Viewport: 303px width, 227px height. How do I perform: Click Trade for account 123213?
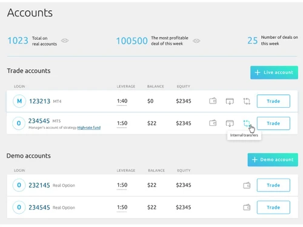(x=273, y=101)
